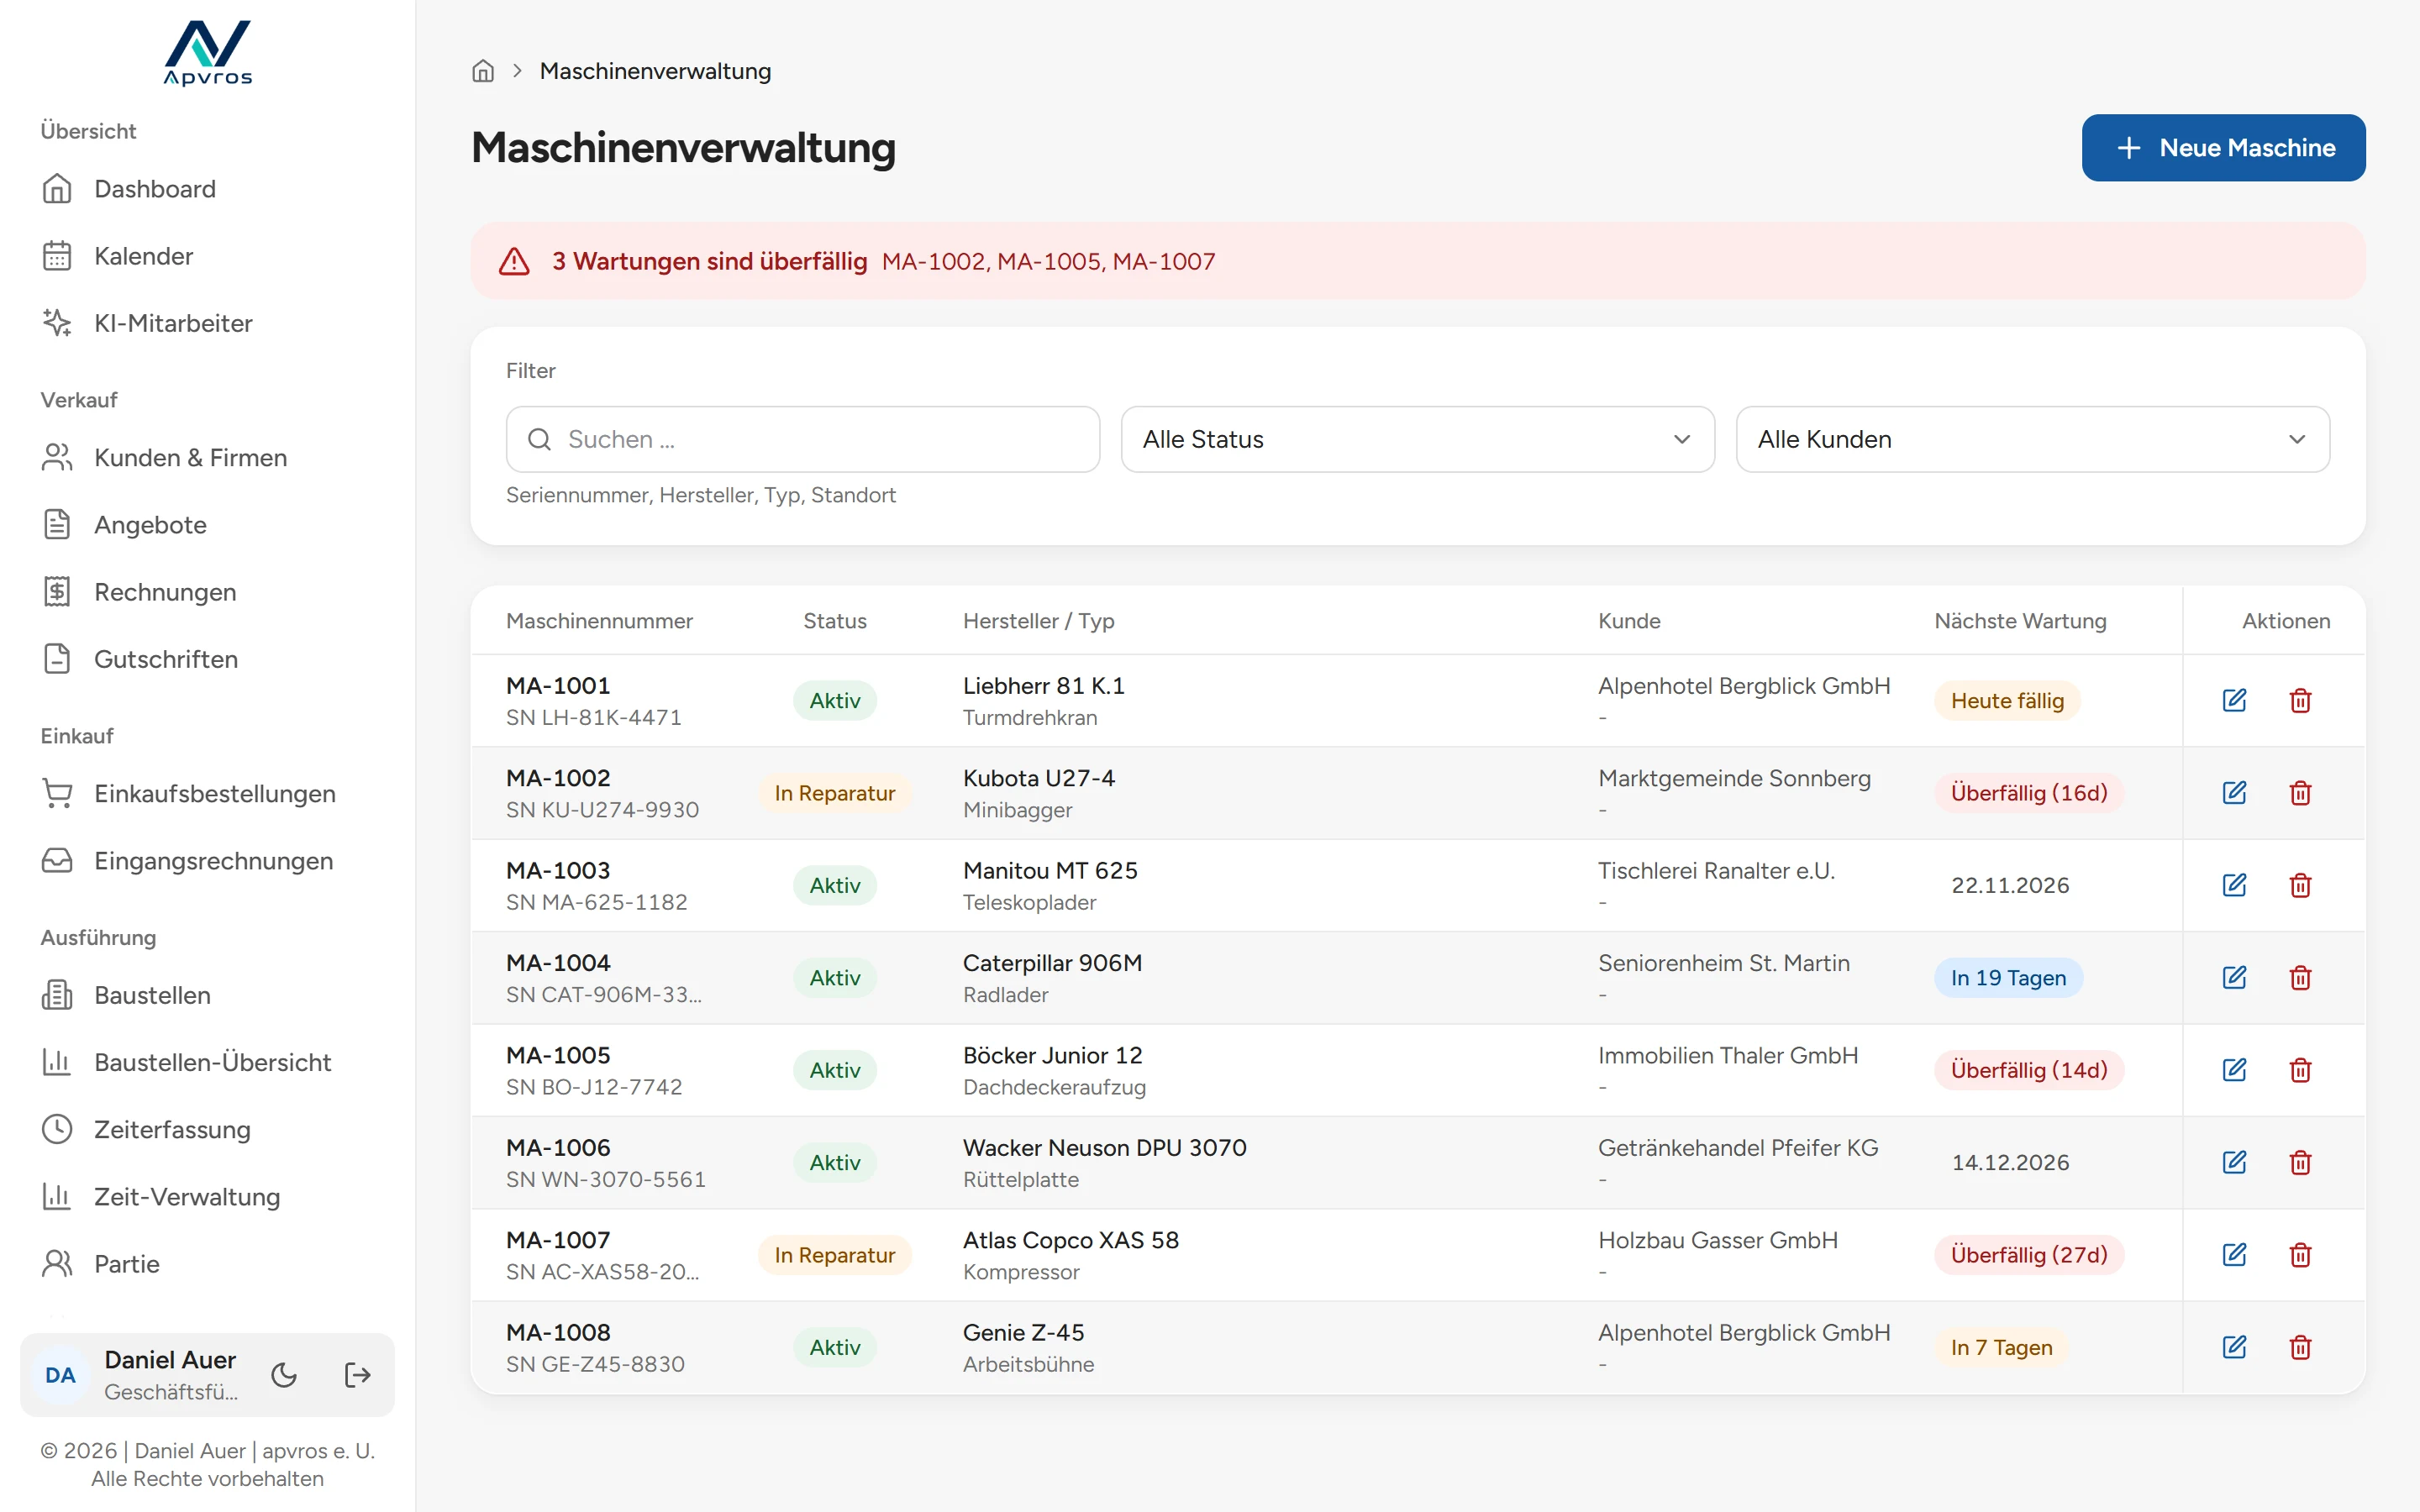Click the Neue Maschine button

[2223, 148]
